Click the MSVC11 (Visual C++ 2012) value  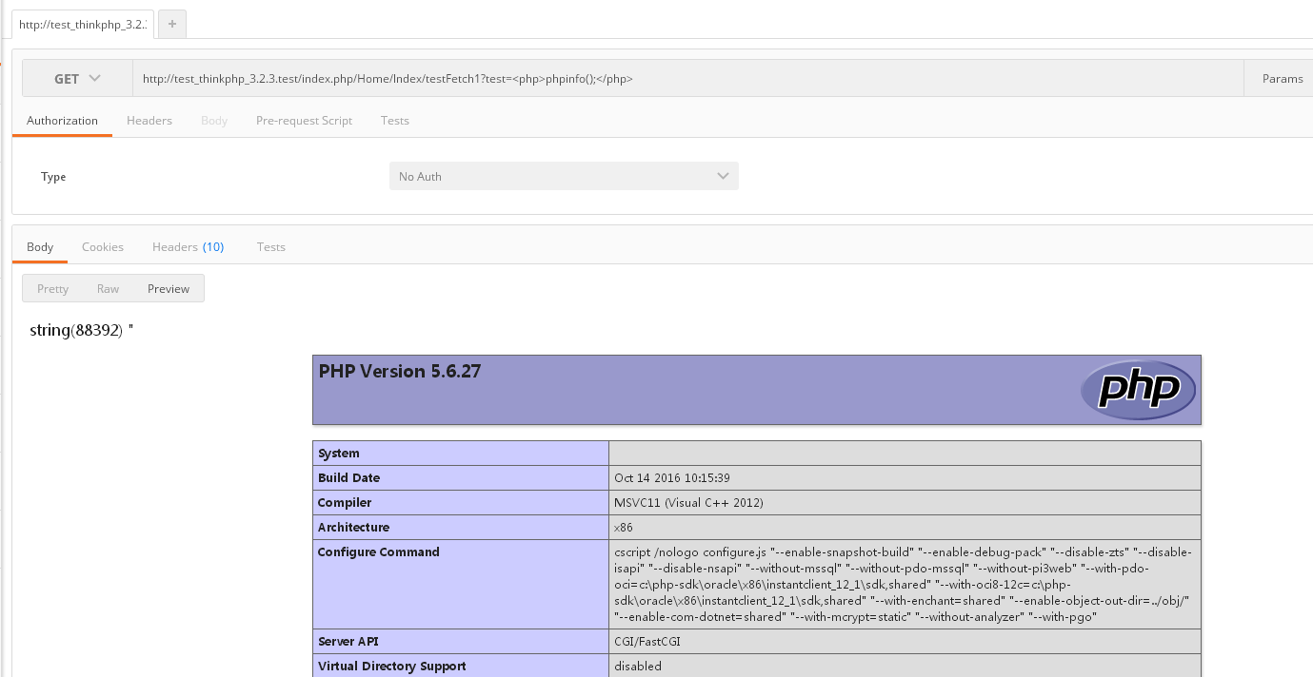click(x=688, y=503)
